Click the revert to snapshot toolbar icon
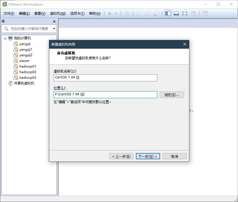Viewport: 238px width, 202px height. 147,14
